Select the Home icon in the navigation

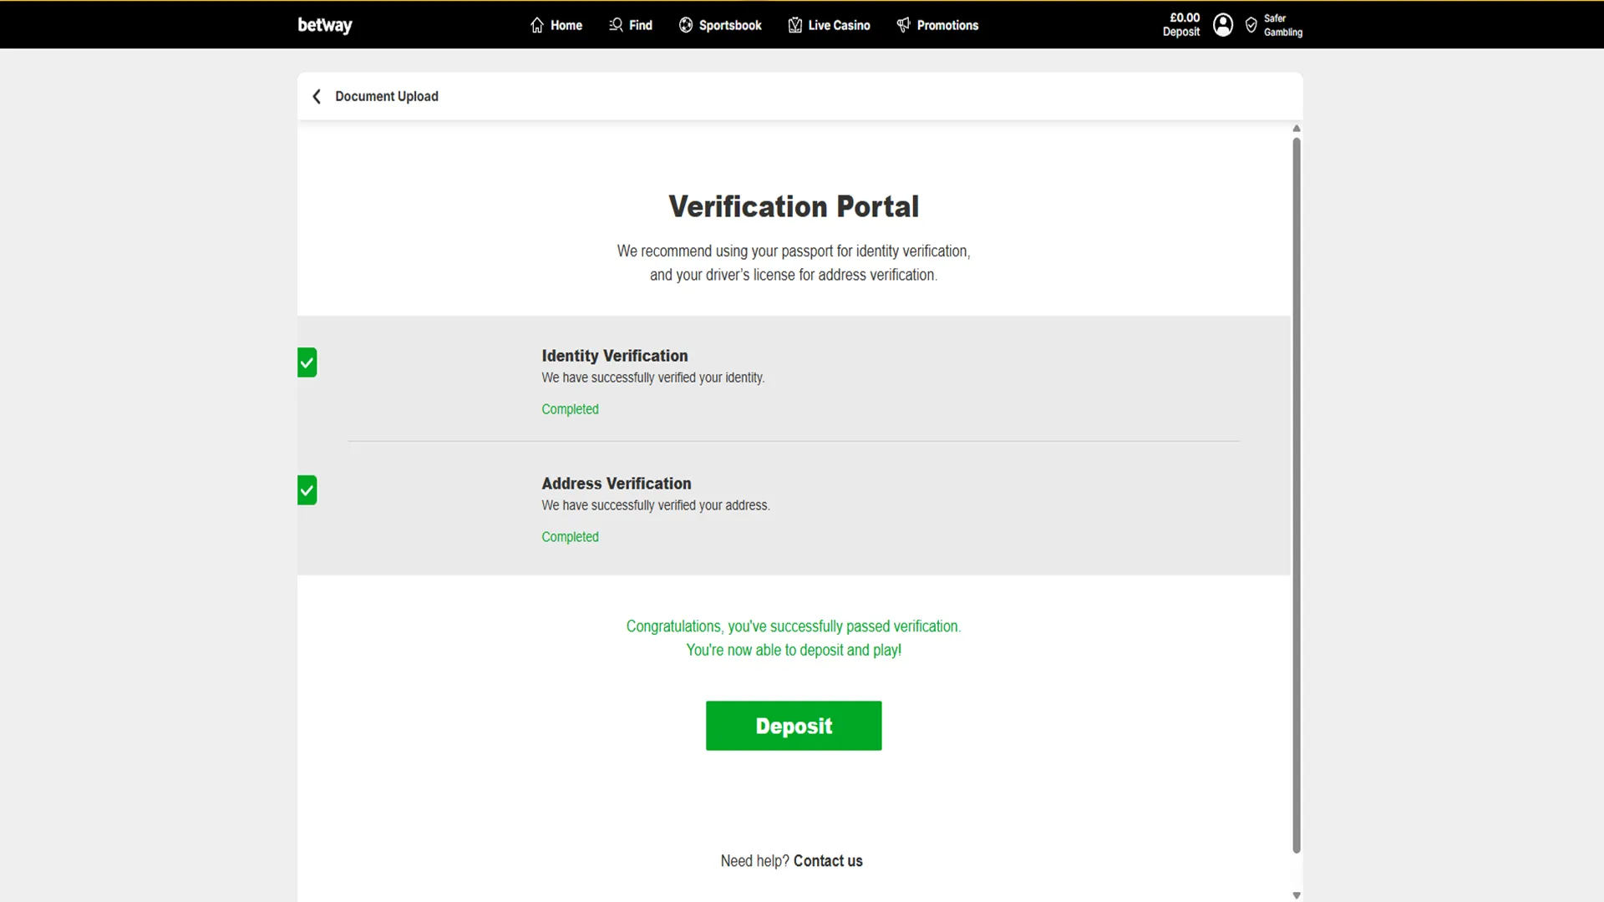[x=536, y=25]
